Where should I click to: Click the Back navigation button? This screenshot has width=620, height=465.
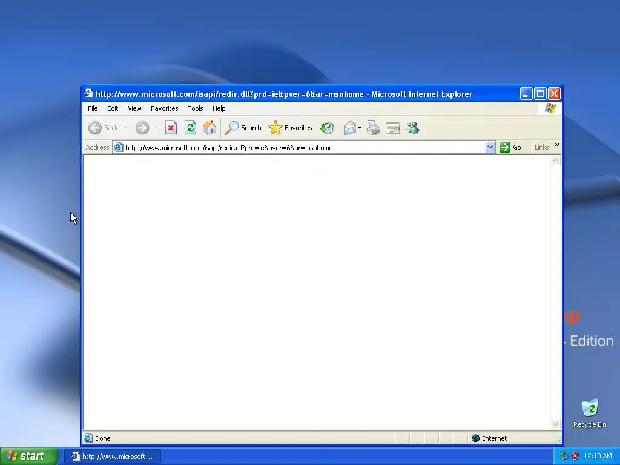coord(103,128)
